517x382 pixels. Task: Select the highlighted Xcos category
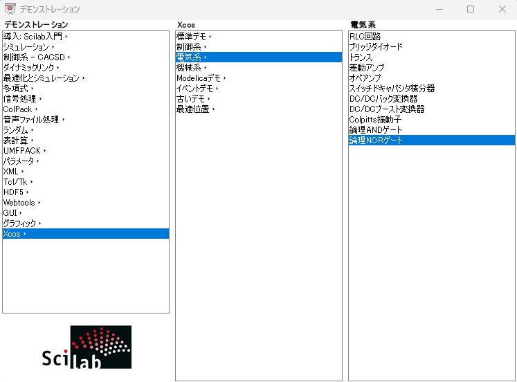pyautogui.click(x=86, y=234)
